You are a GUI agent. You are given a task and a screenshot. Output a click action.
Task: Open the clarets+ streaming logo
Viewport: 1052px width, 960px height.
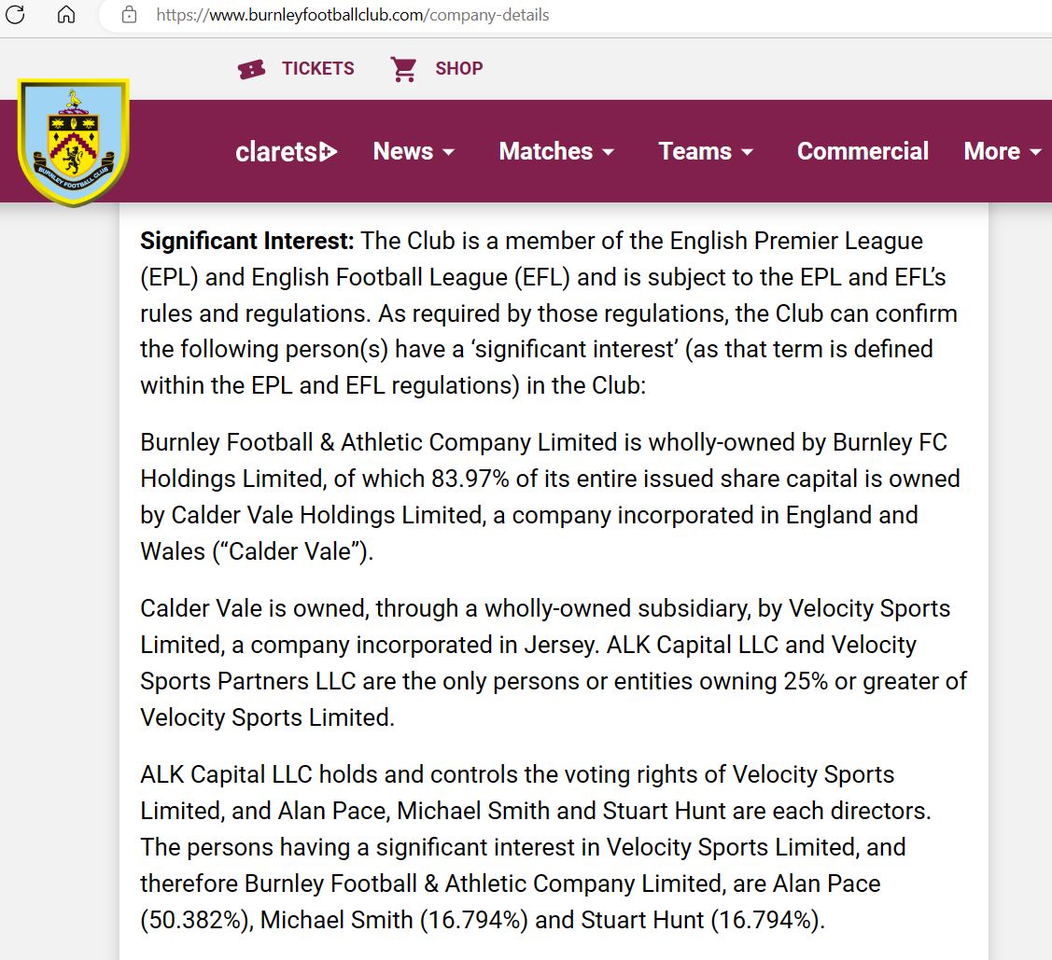[x=286, y=151]
